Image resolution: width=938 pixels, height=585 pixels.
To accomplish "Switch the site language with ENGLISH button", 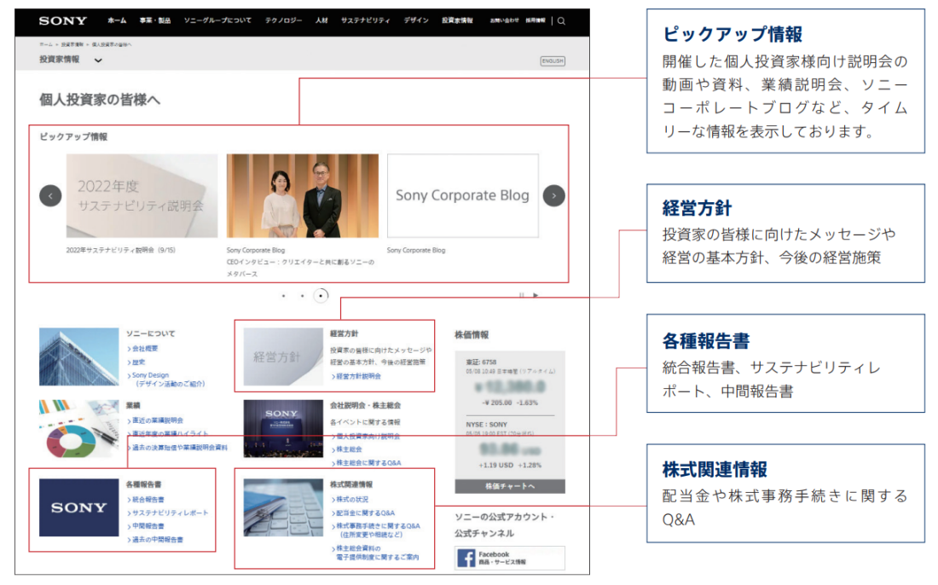I will 553,60.
